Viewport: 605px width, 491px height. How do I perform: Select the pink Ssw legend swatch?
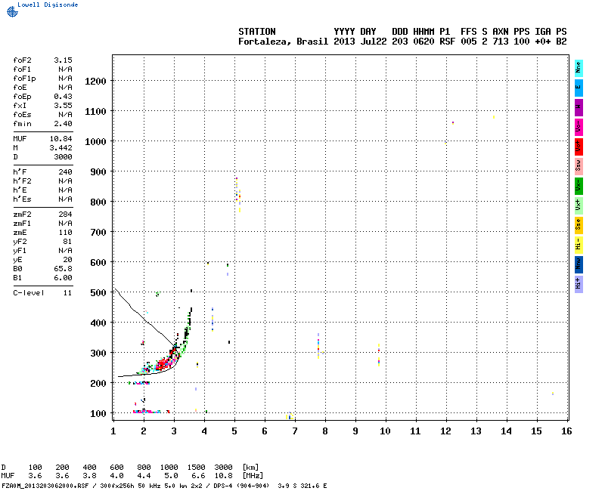coord(579,166)
